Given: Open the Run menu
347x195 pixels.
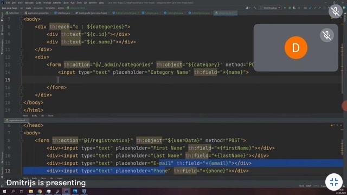Looking at the screenshot, I should pos(73,3).
